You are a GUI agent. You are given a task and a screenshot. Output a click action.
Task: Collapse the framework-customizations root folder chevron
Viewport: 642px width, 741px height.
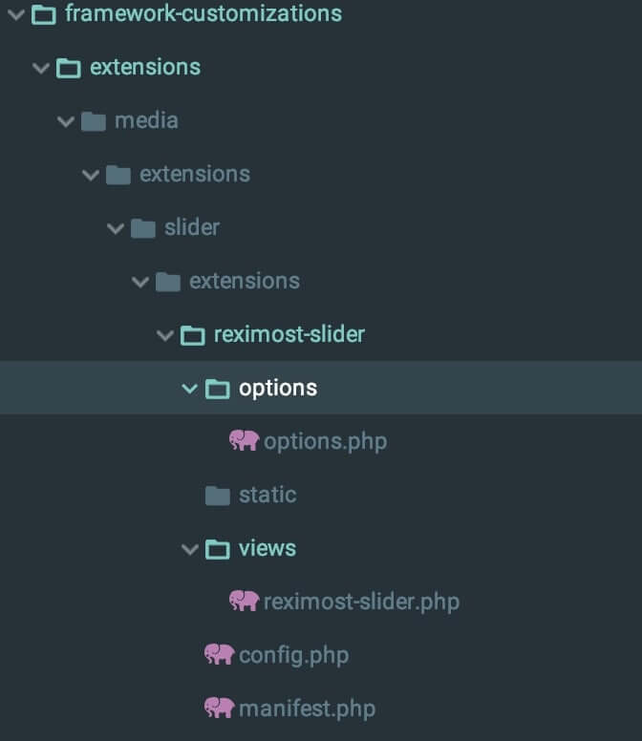tap(16, 14)
